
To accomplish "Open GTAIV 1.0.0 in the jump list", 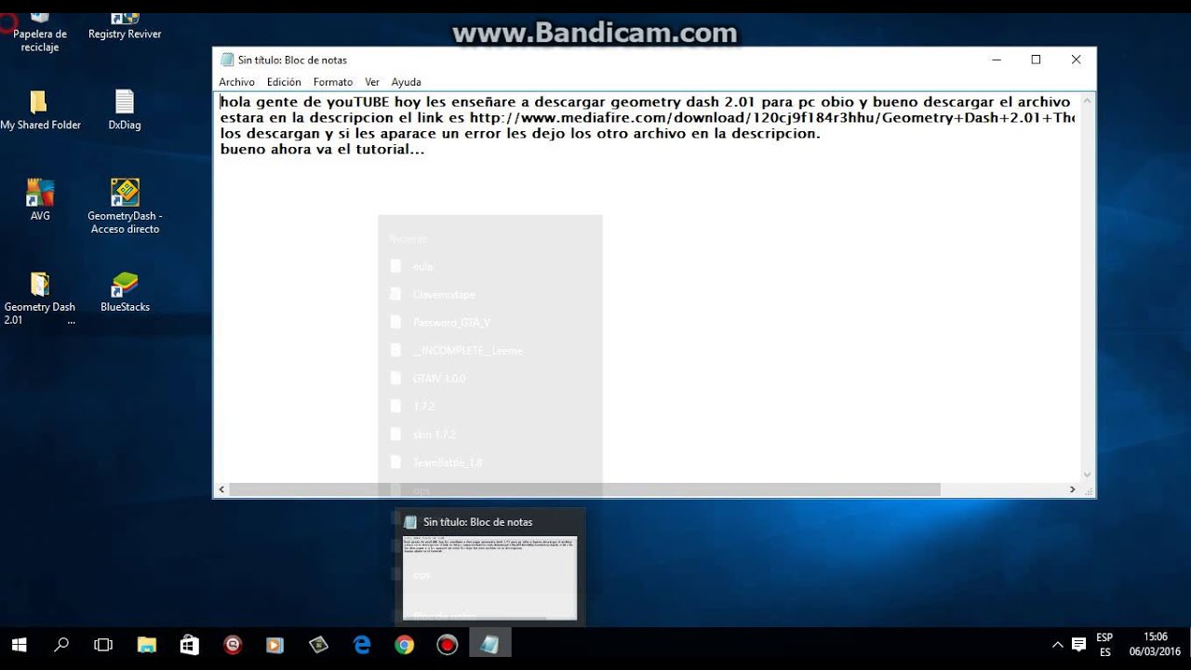I will pos(489,378).
